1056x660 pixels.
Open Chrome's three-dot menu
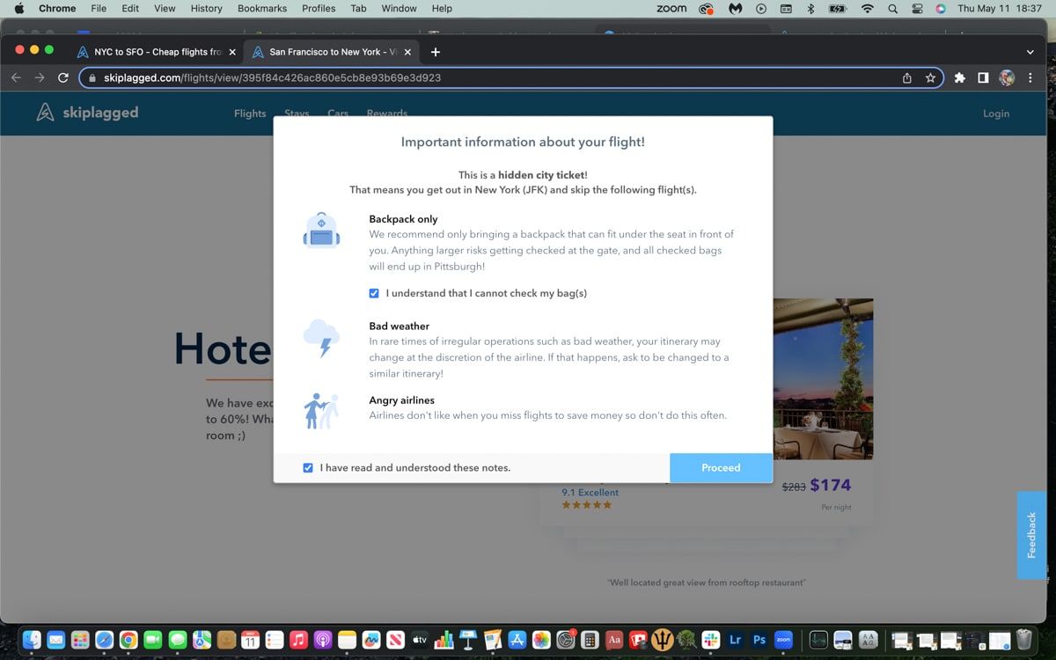coord(1030,77)
